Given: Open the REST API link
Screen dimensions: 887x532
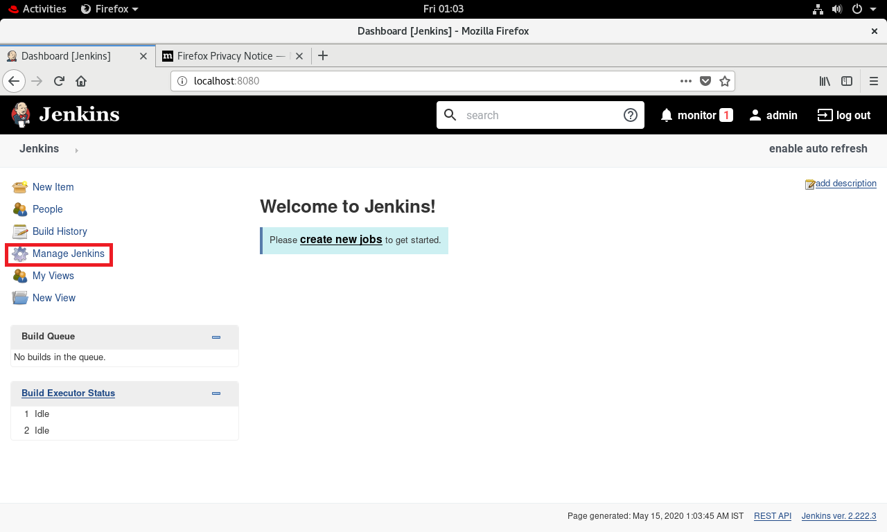Looking at the screenshot, I should [x=773, y=516].
